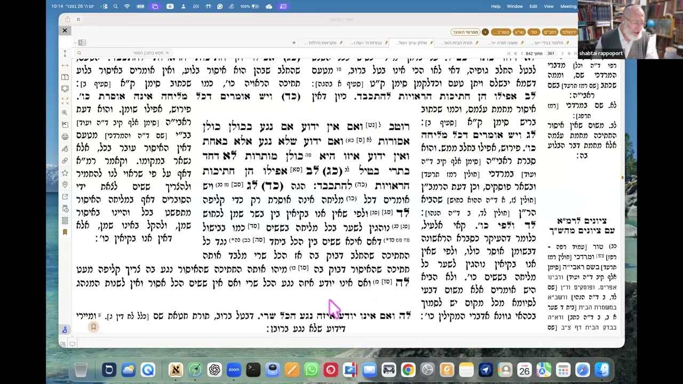This screenshot has width=683, height=384.
Task: Open Finder from the dock
Action: click(x=602, y=370)
